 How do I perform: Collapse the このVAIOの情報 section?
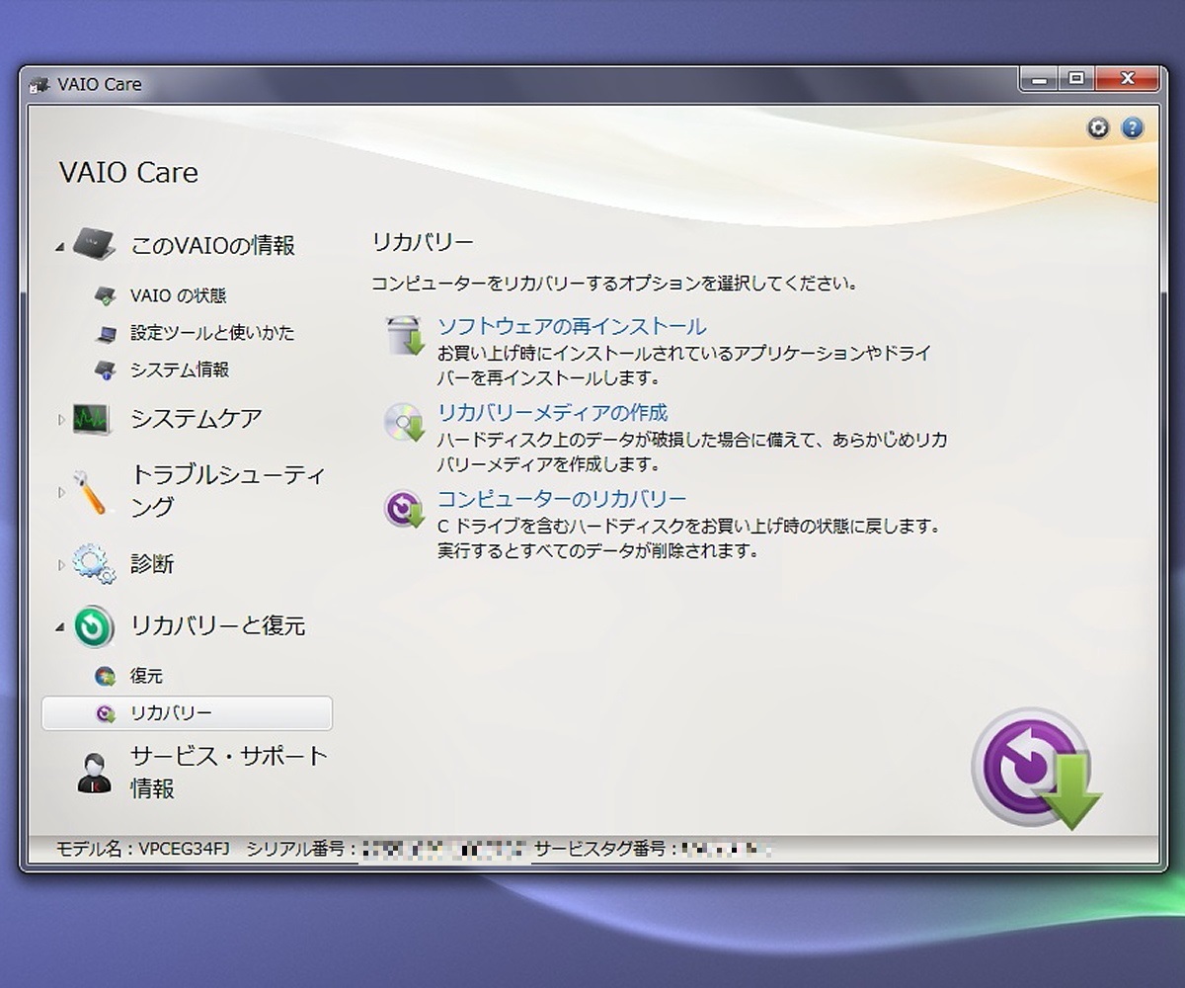coord(59,246)
